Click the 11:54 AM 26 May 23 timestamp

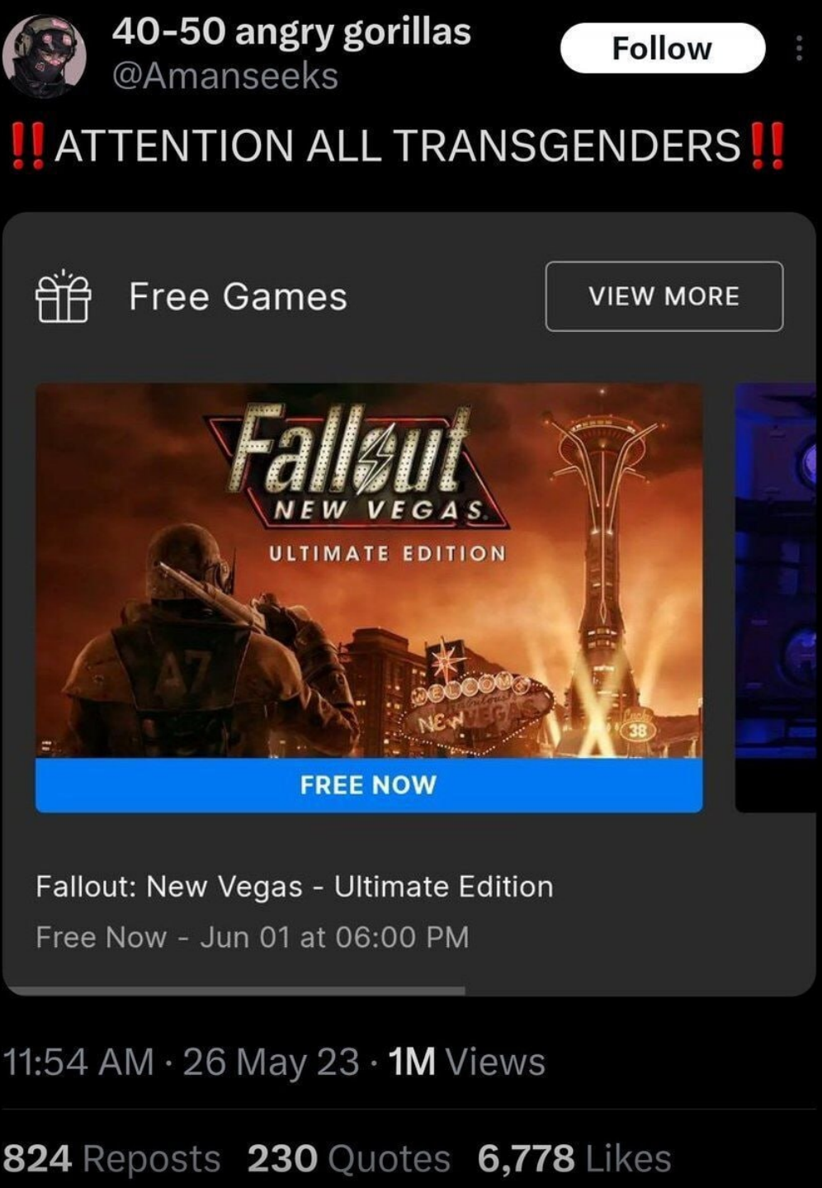(182, 1062)
